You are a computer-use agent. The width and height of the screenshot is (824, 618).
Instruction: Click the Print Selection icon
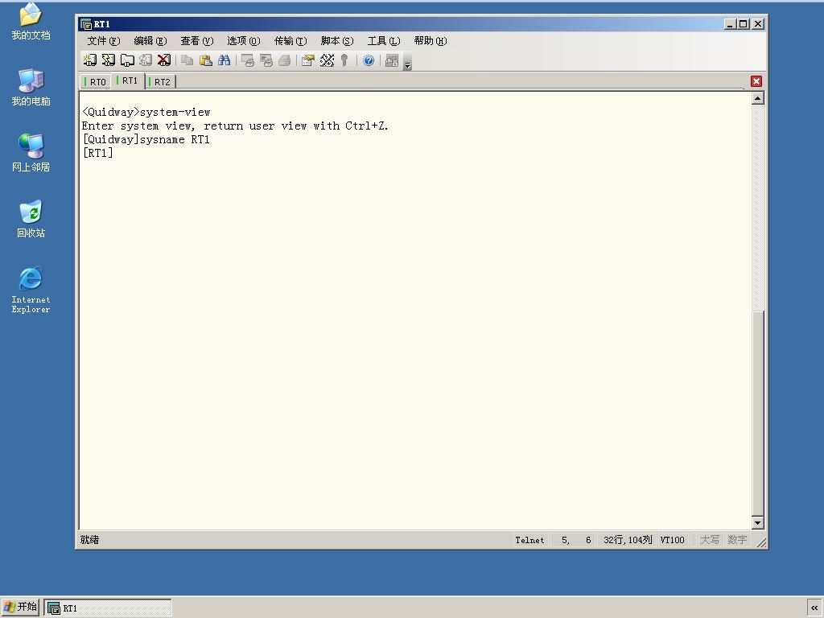(266, 60)
